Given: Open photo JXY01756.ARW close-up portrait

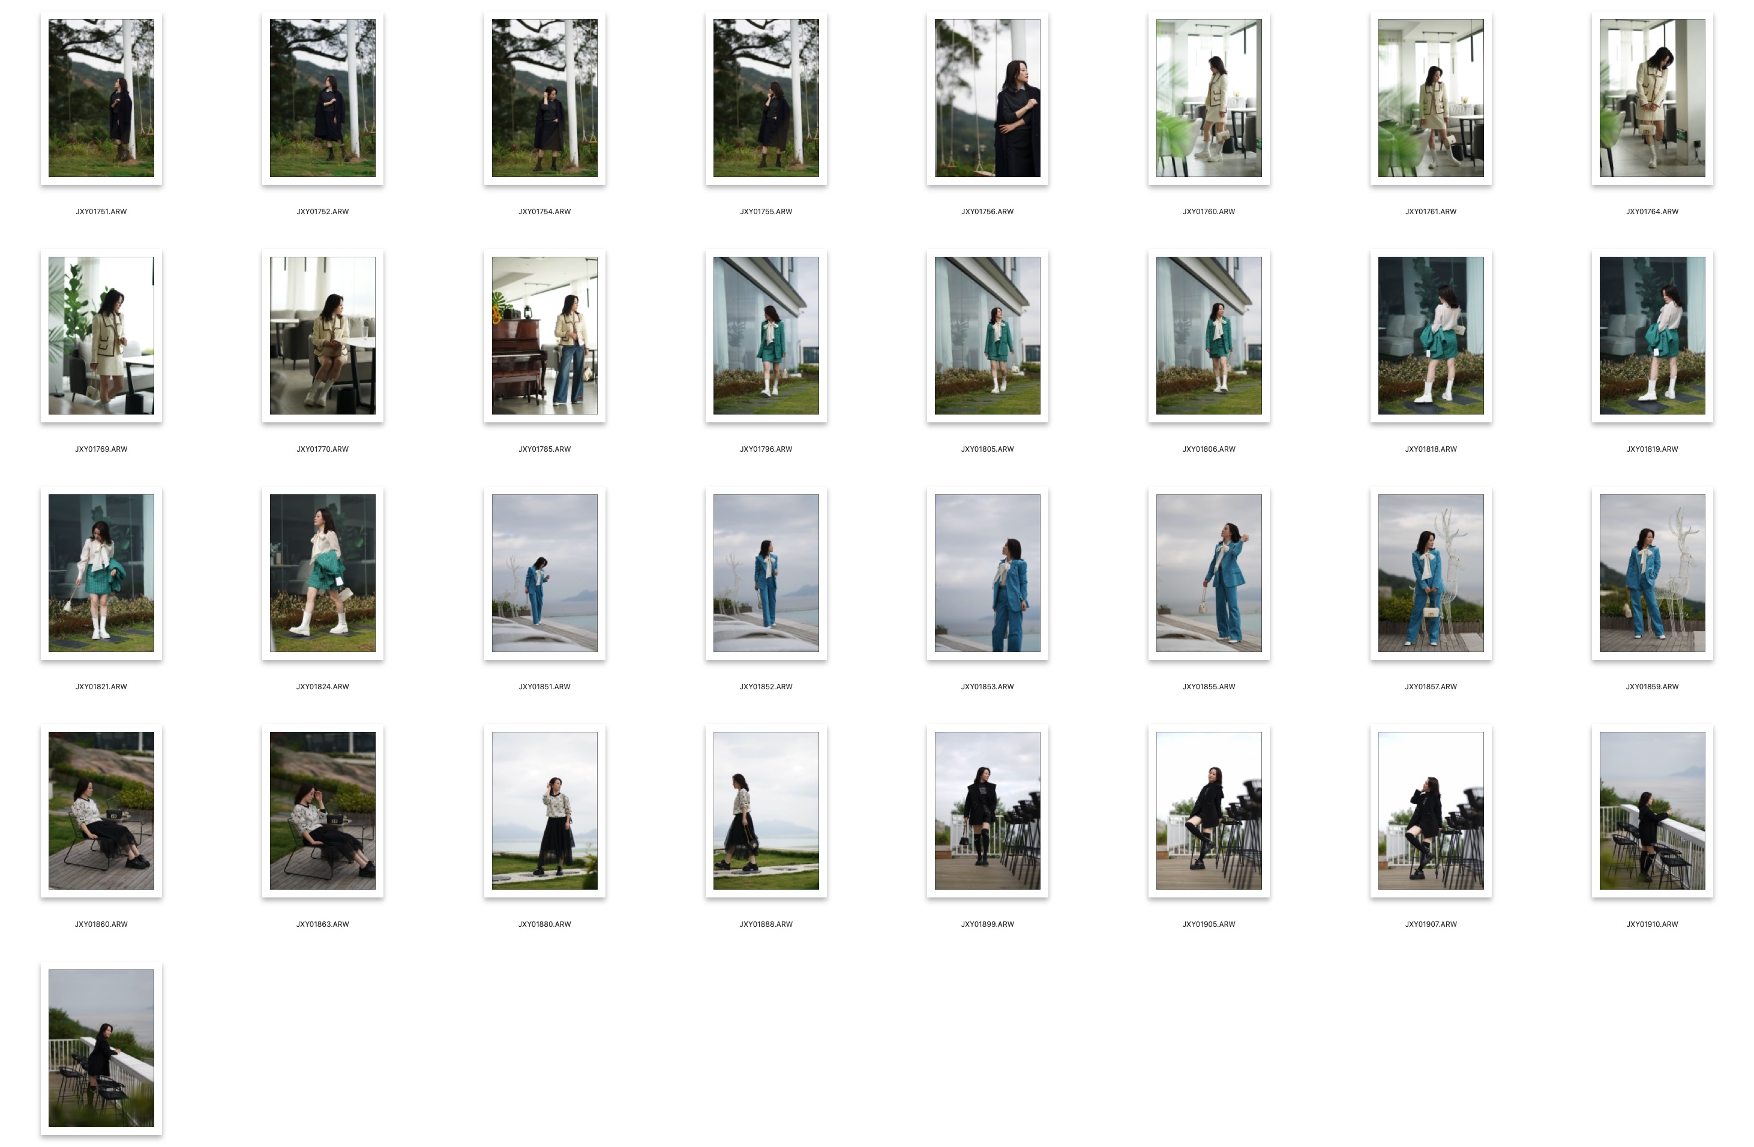Looking at the screenshot, I should click(987, 98).
